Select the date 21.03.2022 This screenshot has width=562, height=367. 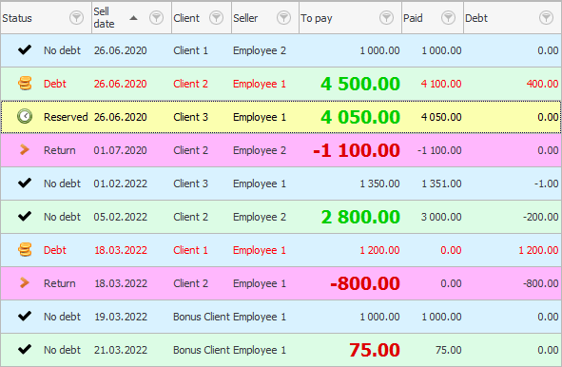[121, 350]
